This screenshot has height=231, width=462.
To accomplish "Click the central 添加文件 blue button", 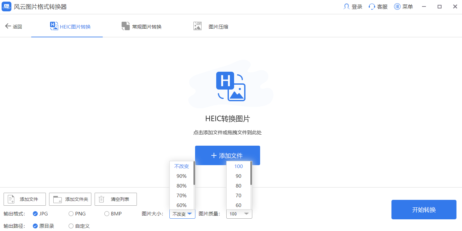I will tap(227, 155).
